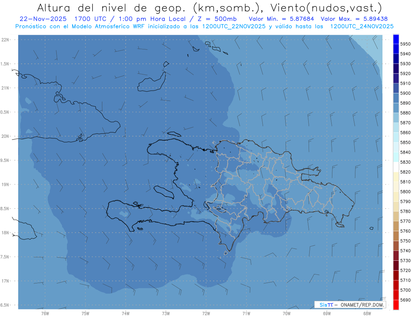Click the '5880' colorbar label
412x318 pixels.
tap(405, 113)
